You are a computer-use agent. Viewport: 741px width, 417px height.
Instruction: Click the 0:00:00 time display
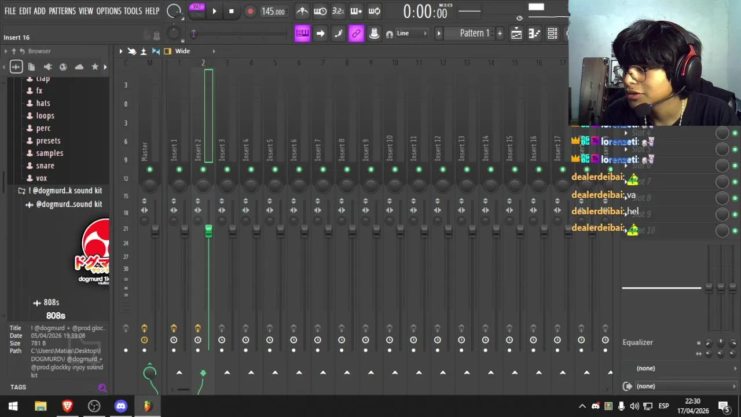pyautogui.click(x=425, y=12)
